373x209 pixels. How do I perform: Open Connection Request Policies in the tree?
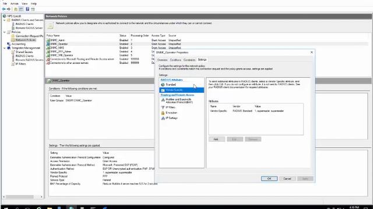[x=29, y=36]
